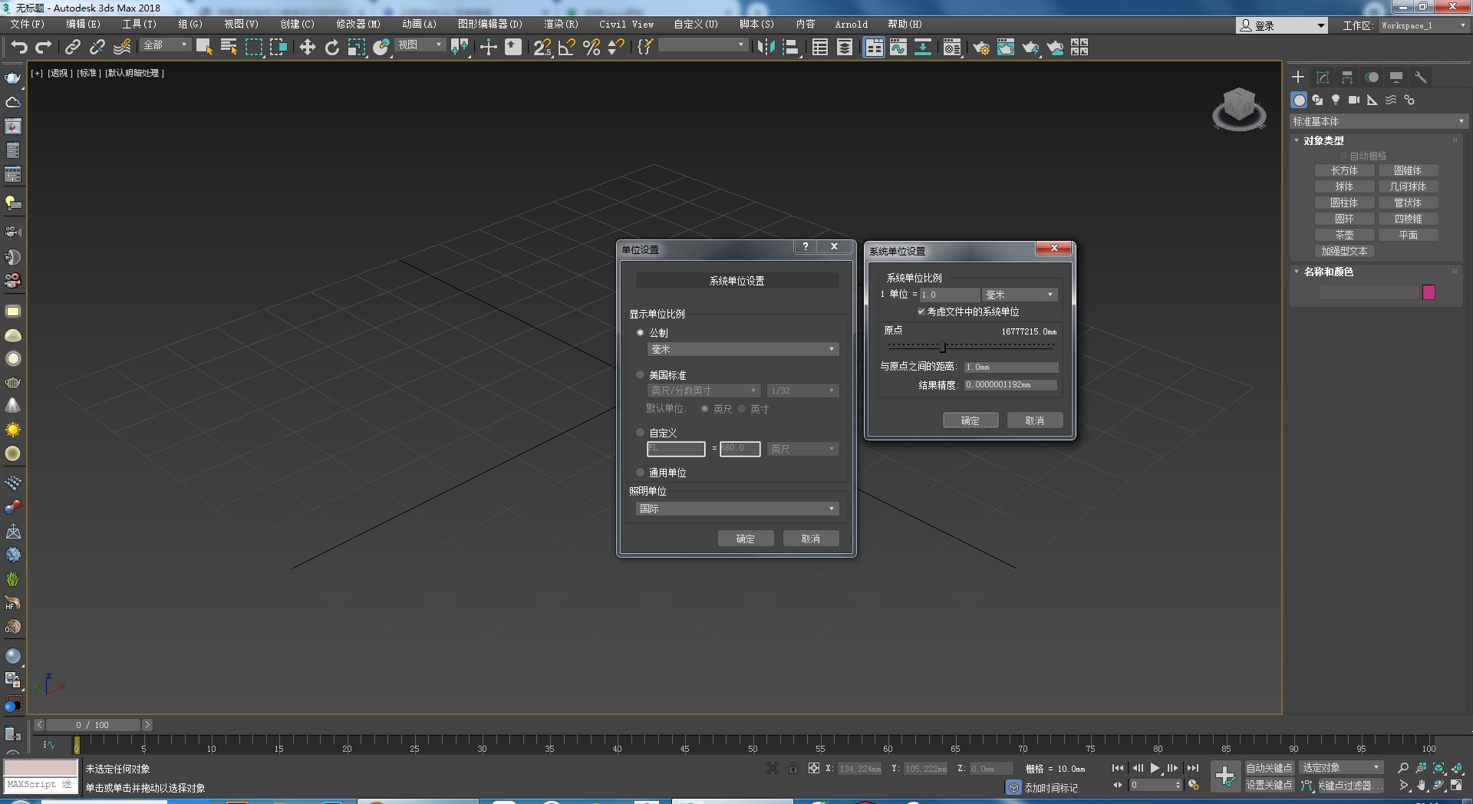Click the Redo arrow in main toolbar
The image size is (1473, 804).
click(44, 48)
